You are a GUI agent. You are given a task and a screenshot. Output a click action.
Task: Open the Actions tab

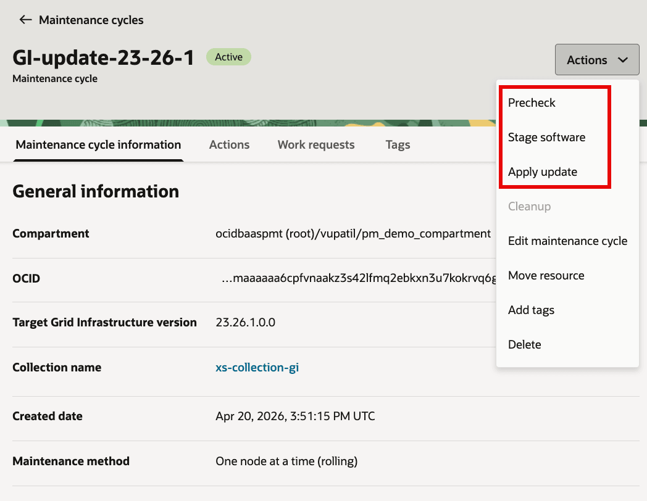229,145
